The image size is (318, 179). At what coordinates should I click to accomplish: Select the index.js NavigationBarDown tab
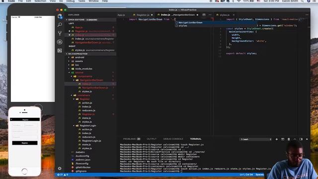pos(177,15)
